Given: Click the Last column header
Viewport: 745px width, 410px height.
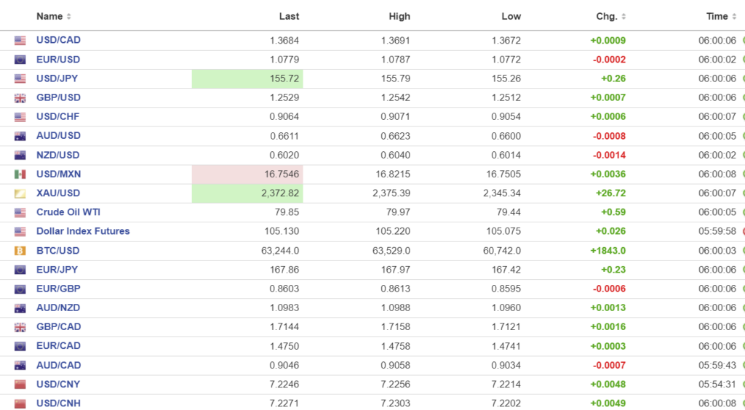Looking at the screenshot, I should coord(289,16).
